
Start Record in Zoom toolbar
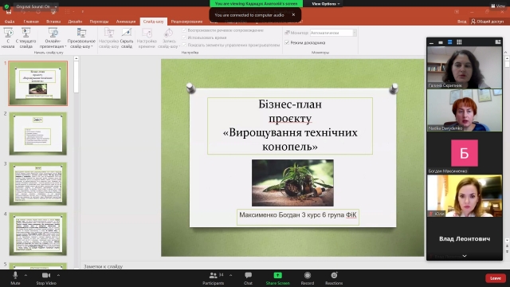[308, 278]
